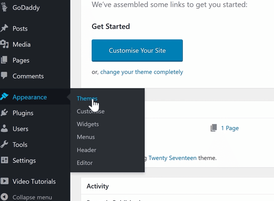The width and height of the screenshot is (274, 201).
Task: Click the Comments speech bubble icon
Action: [x=4, y=76]
